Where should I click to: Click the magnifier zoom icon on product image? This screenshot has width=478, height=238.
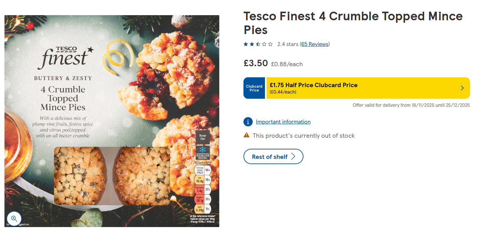14,219
